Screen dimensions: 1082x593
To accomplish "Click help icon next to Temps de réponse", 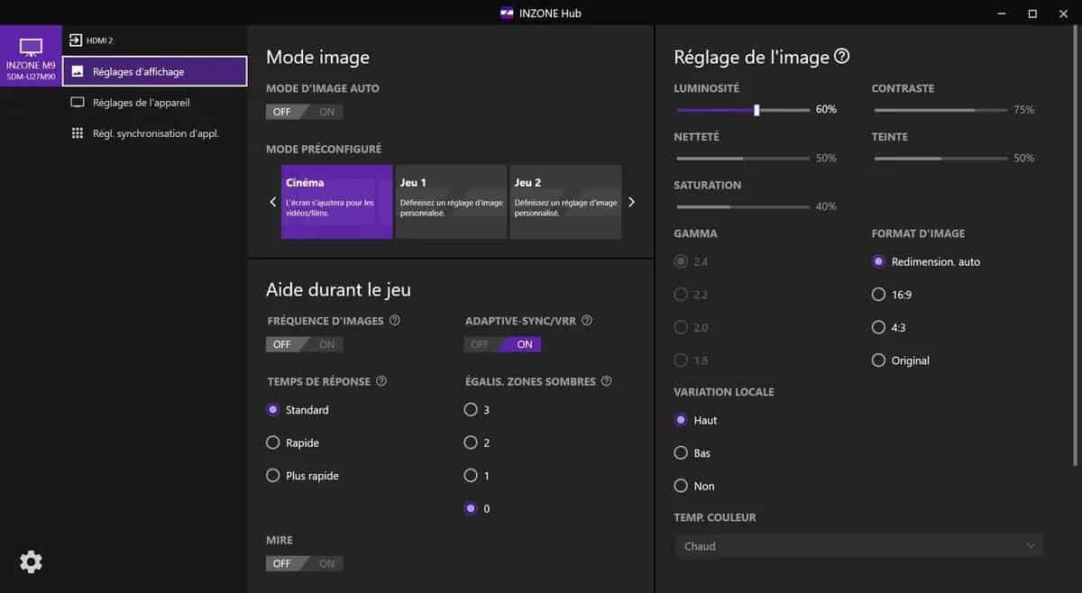I will tap(381, 382).
